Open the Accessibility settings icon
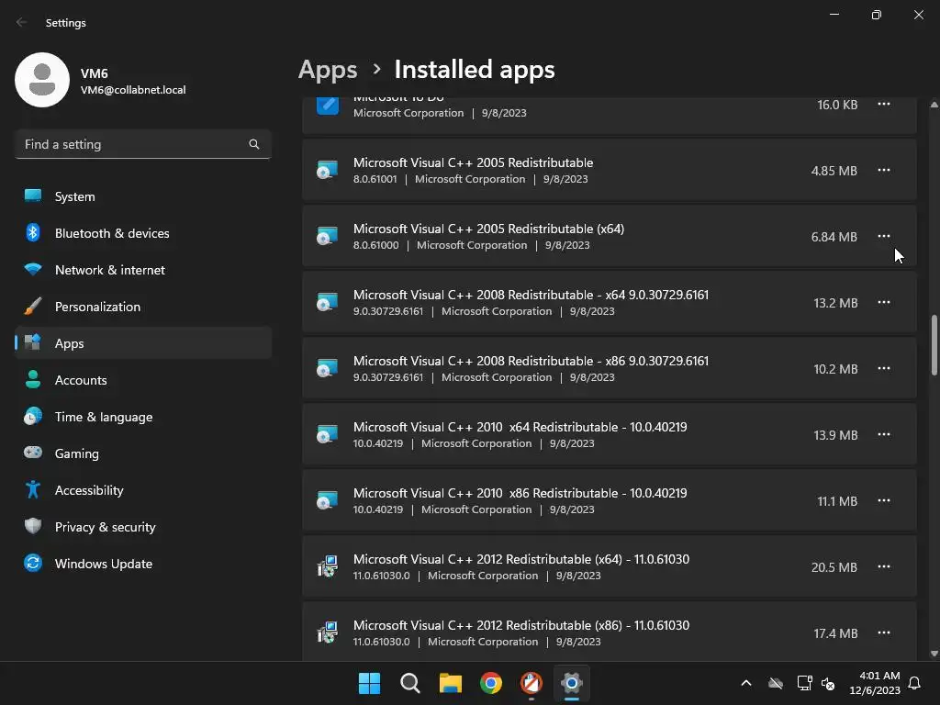 tap(33, 490)
